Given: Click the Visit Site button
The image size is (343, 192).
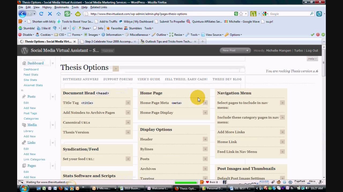Looking at the screenshot, I should tap(107, 51).
